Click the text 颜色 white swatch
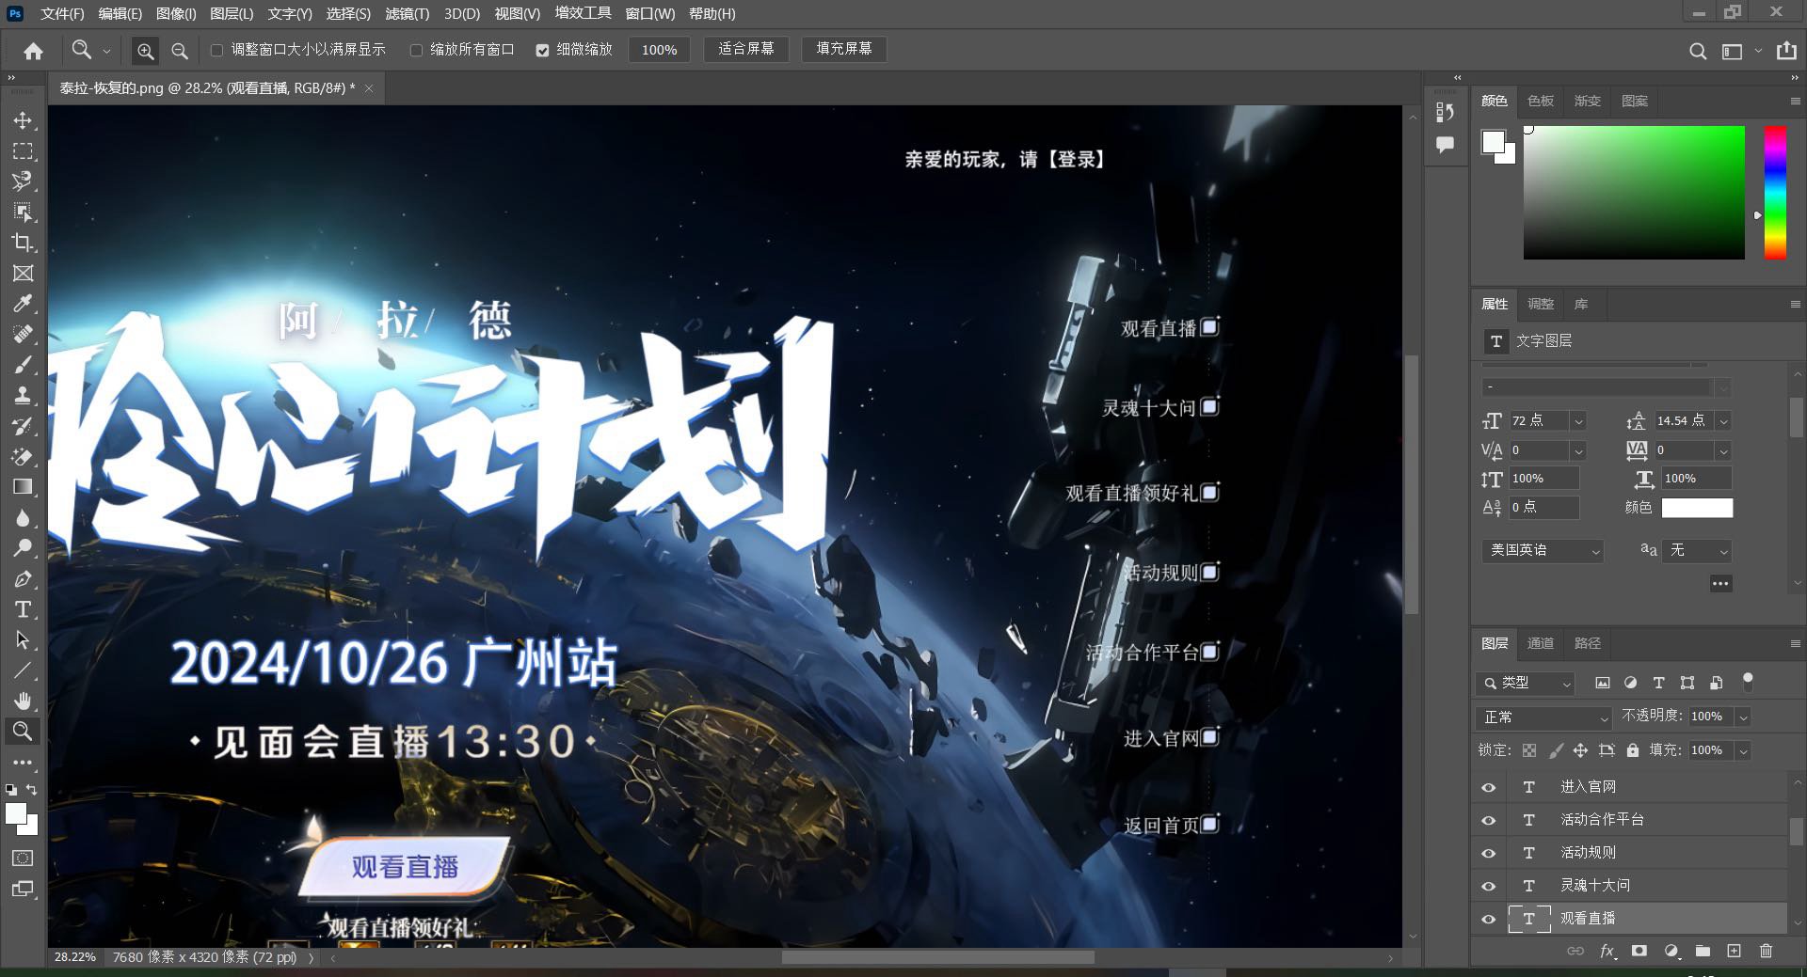Image resolution: width=1807 pixels, height=977 pixels. tap(1697, 508)
